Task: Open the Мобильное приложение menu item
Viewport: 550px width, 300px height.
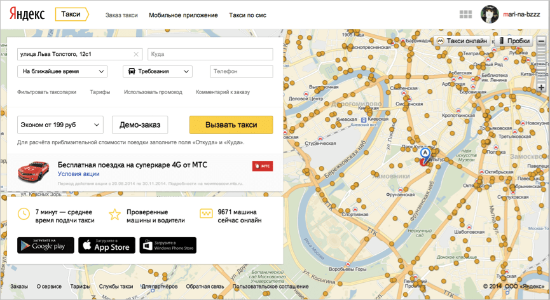Action: [183, 15]
